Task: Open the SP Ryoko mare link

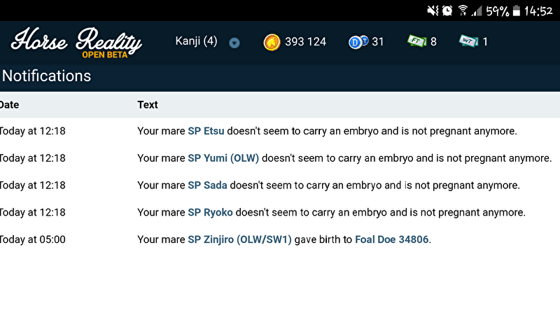Action: [210, 212]
